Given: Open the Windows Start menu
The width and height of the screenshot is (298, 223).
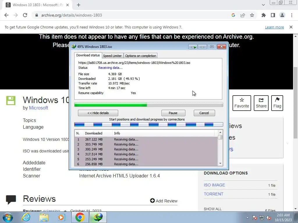Looking at the screenshot, I should (x=8, y=217).
